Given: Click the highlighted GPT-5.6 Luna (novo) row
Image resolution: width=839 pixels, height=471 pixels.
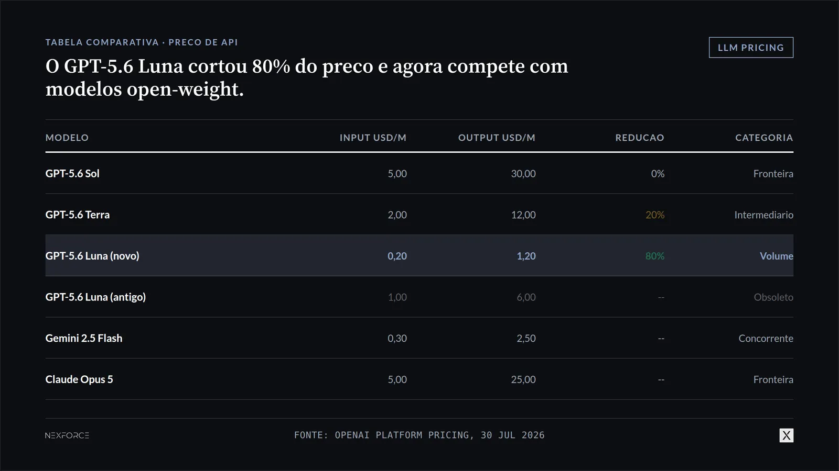Looking at the screenshot, I should click(x=419, y=256).
